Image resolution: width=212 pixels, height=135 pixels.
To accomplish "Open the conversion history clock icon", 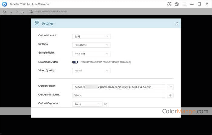I will point(169,4).
